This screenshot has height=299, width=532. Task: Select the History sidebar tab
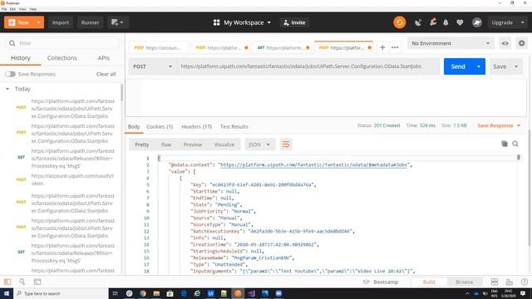[20, 58]
